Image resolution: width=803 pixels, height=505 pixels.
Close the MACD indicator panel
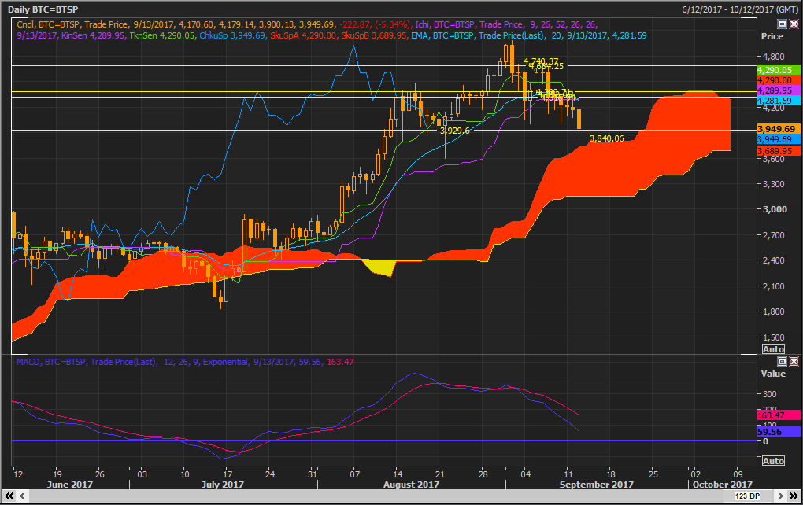coord(794,362)
